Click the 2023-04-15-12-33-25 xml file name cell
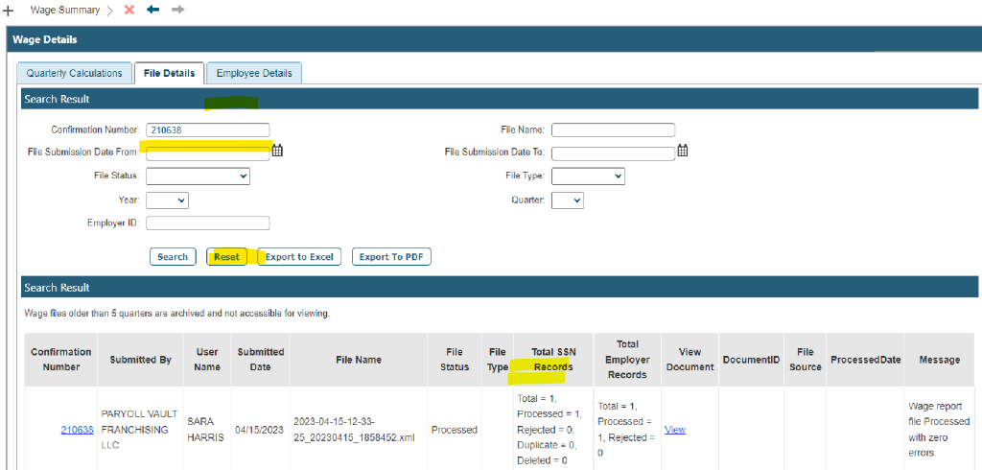This screenshot has height=470, width=982. (x=359, y=430)
